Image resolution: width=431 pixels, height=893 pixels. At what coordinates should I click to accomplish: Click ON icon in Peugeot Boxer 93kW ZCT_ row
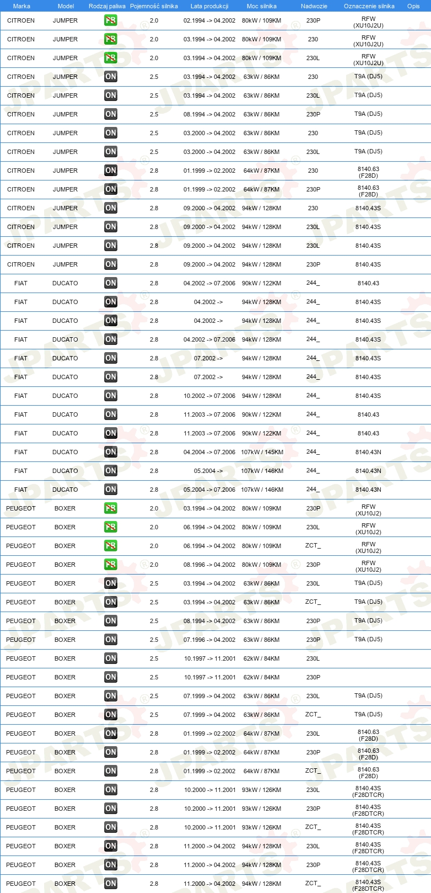pyautogui.click(x=111, y=827)
